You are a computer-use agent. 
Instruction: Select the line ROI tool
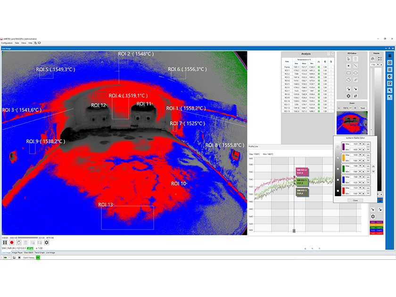pos(355,66)
